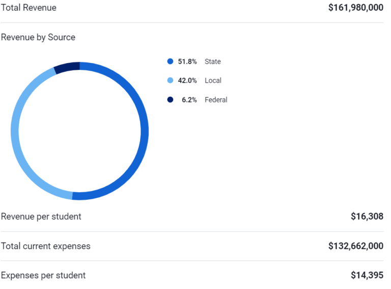Click the 6.2% percentage value
This screenshot has width=391, height=289.
pyautogui.click(x=189, y=100)
